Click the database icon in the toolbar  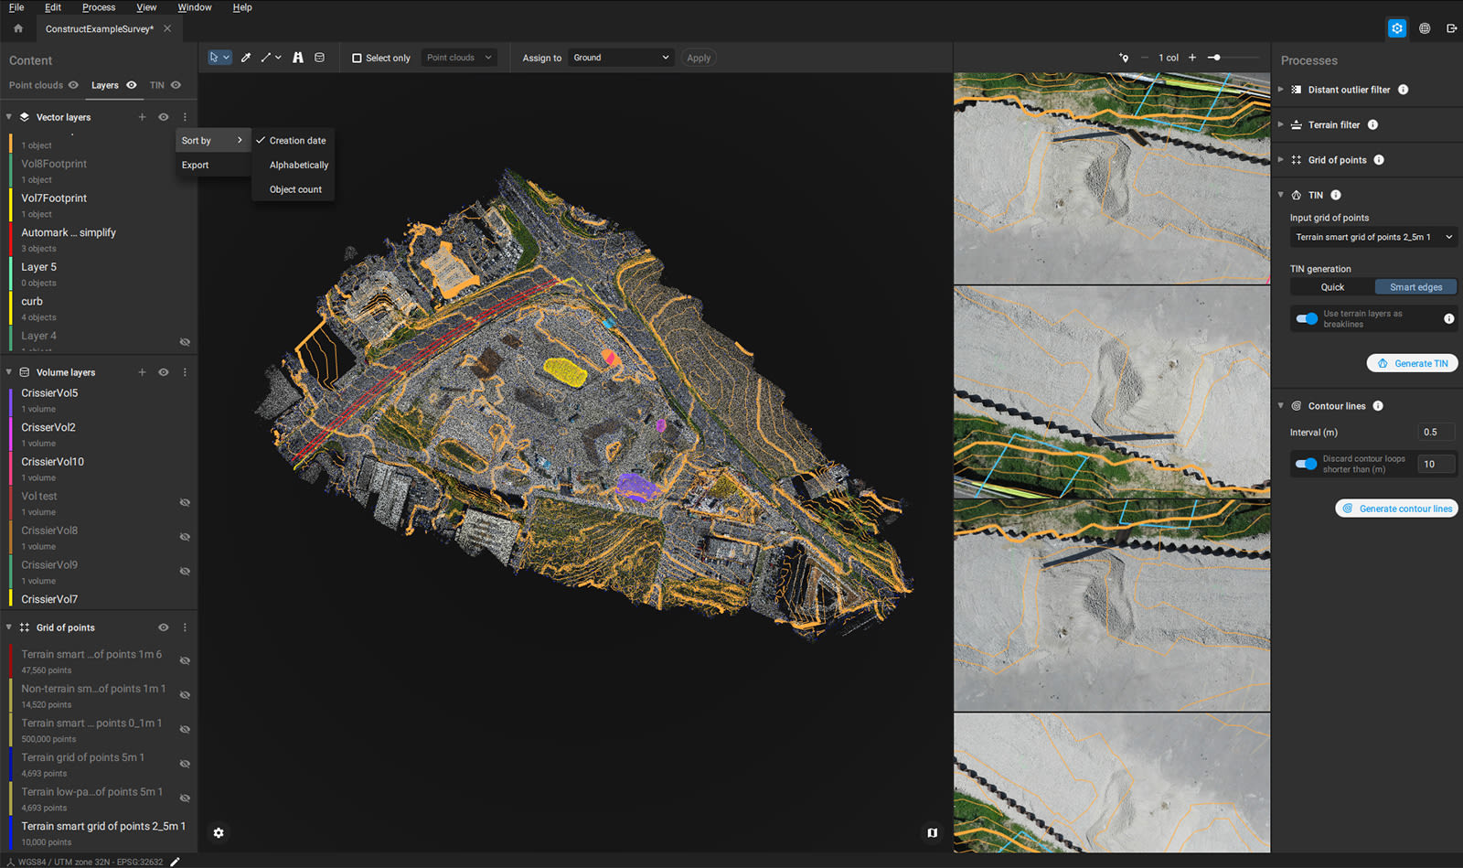click(x=319, y=57)
